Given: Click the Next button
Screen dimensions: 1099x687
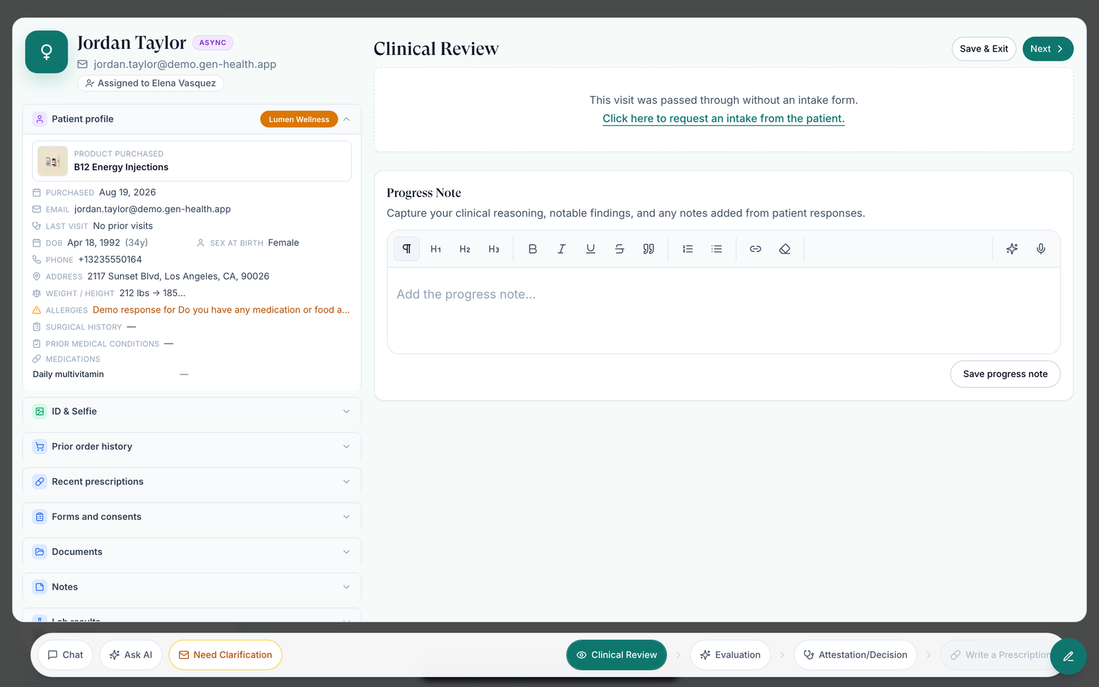Looking at the screenshot, I should click(x=1048, y=49).
